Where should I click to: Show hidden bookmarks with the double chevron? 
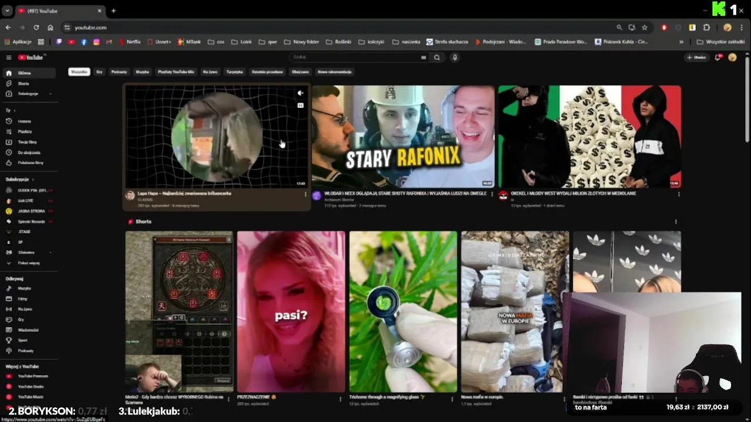(681, 42)
